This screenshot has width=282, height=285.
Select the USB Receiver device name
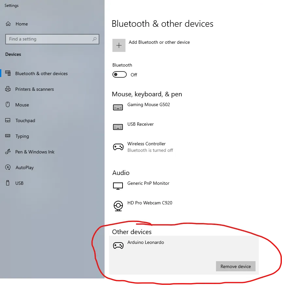pyautogui.click(x=141, y=124)
